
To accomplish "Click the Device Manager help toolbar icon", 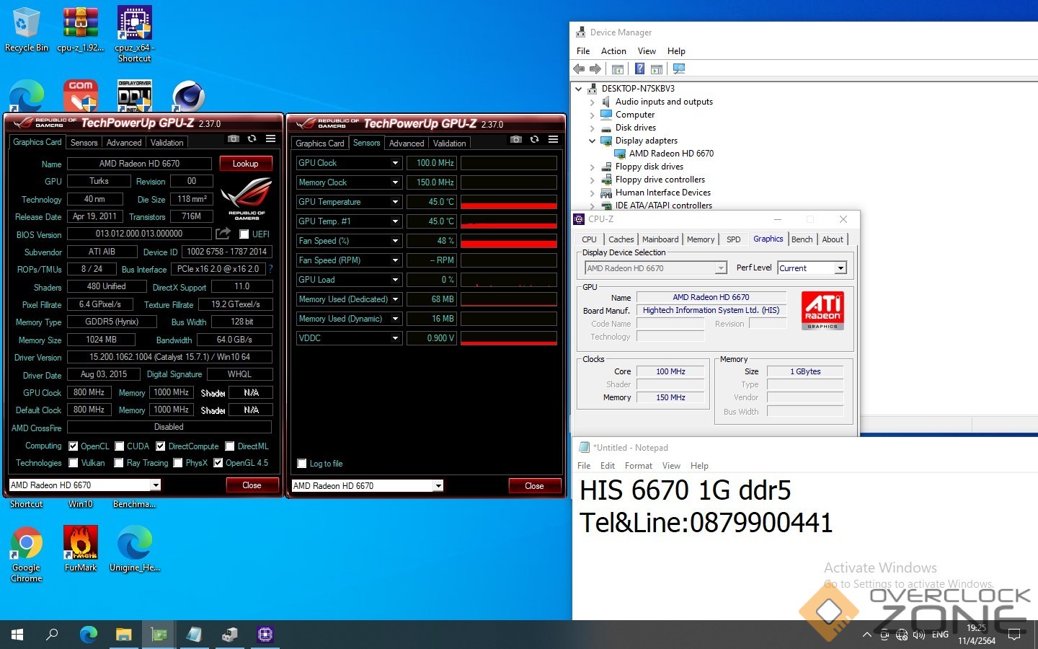I will click(639, 69).
